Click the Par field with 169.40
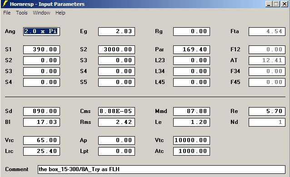Screen dimensions: 290x177 click(192, 49)
